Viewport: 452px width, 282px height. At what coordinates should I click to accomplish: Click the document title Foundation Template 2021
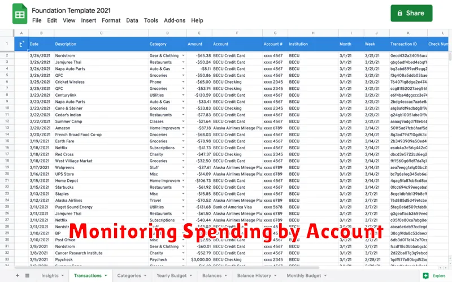coord(71,10)
